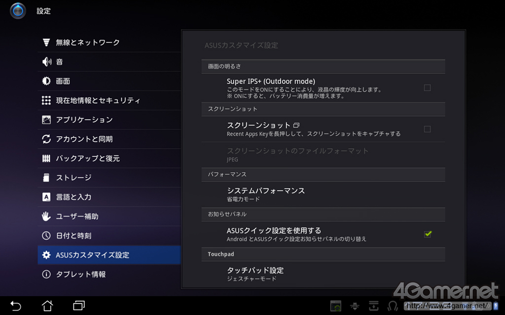Image resolution: width=505 pixels, height=315 pixels.
Task: Open Recent Apps navigation icon
Action: (79, 305)
